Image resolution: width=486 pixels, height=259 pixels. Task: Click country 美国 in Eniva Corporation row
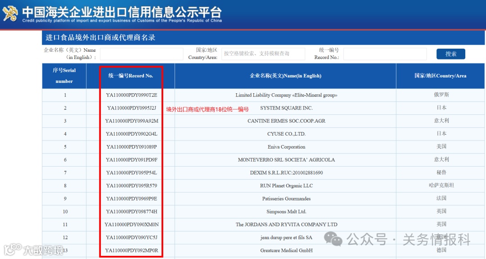pyautogui.click(x=441, y=146)
